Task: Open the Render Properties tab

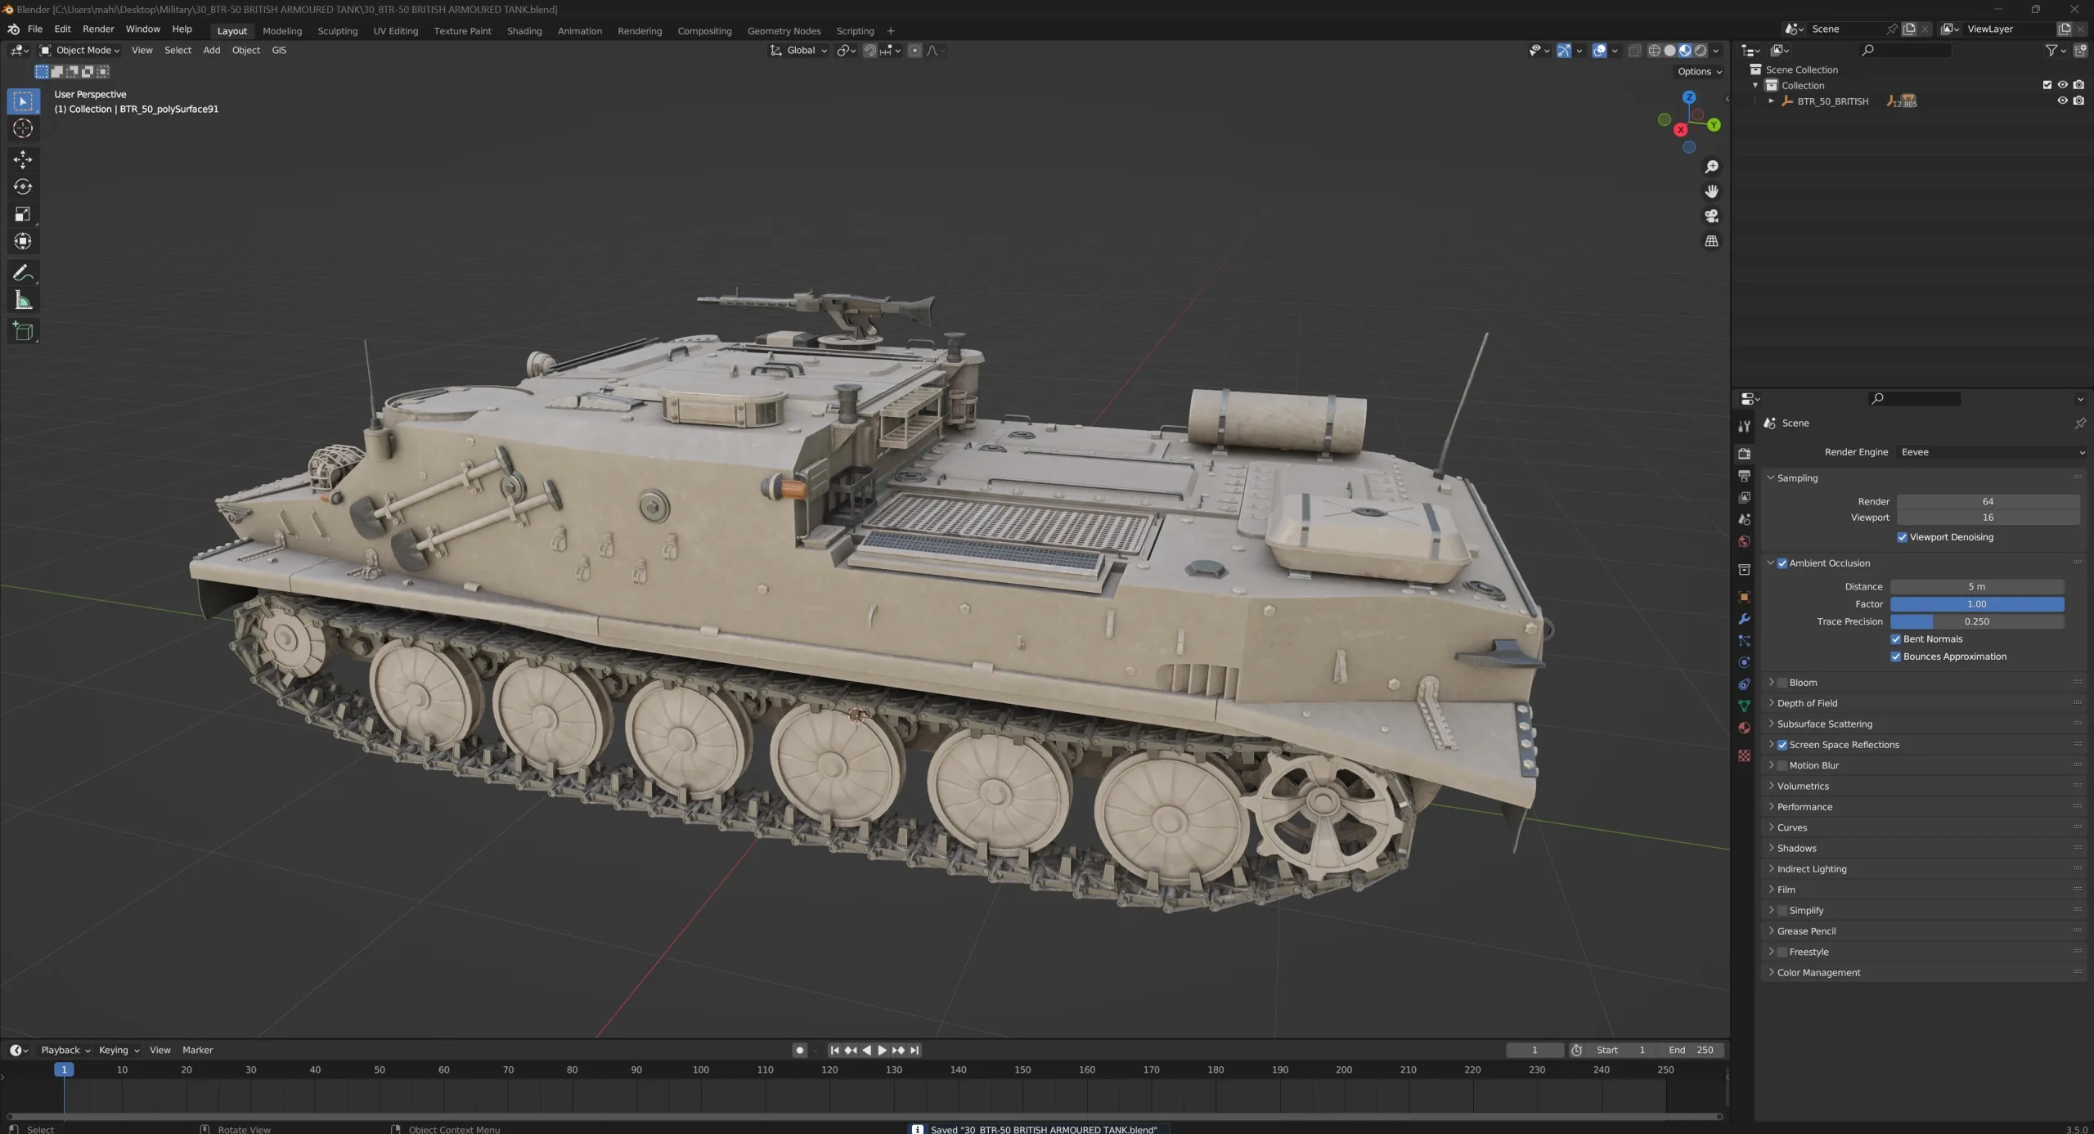Action: (x=1744, y=453)
